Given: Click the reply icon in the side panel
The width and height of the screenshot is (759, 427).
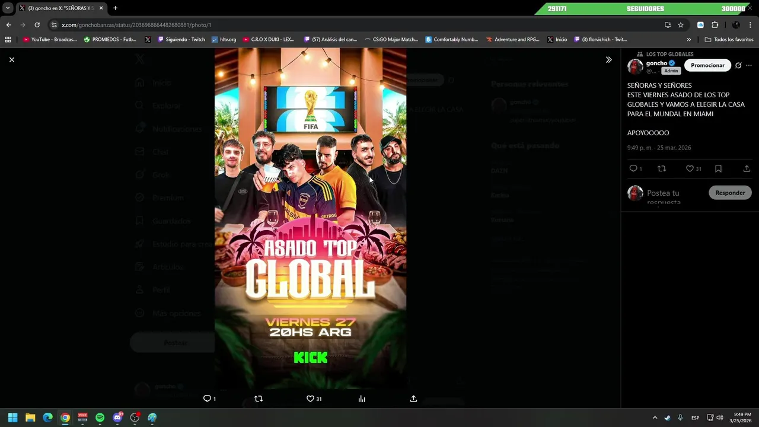Looking at the screenshot, I should point(633,168).
